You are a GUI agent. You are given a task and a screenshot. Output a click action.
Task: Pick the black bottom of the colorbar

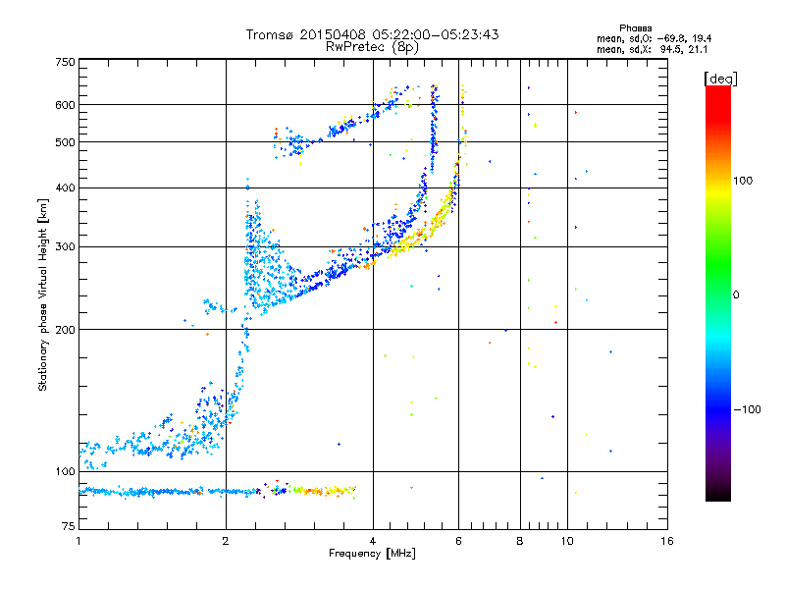click(718, 494)
